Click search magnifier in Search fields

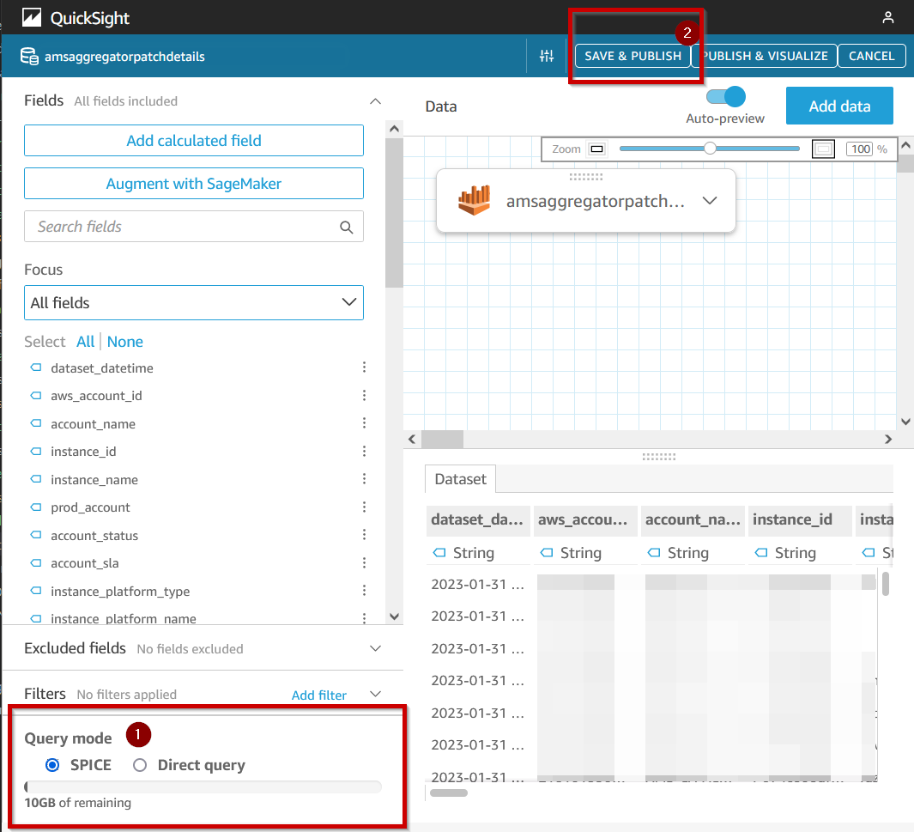(346, 227)
